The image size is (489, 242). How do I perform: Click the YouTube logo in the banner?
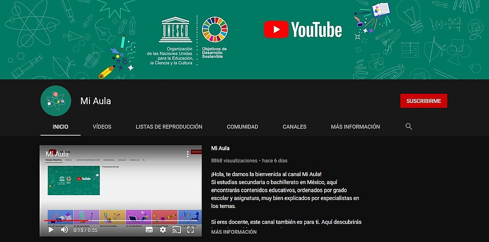click(303, 29)
